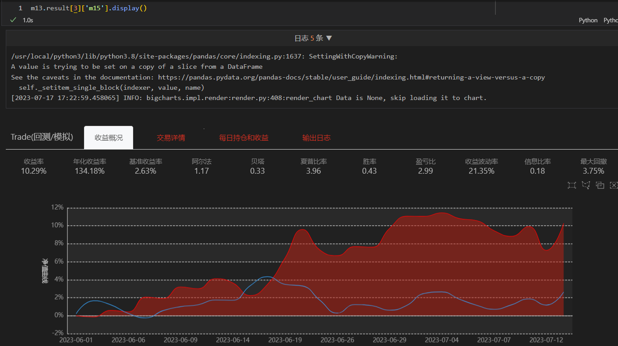
Task: Open the 输出日志 tab
Action: 316,138
